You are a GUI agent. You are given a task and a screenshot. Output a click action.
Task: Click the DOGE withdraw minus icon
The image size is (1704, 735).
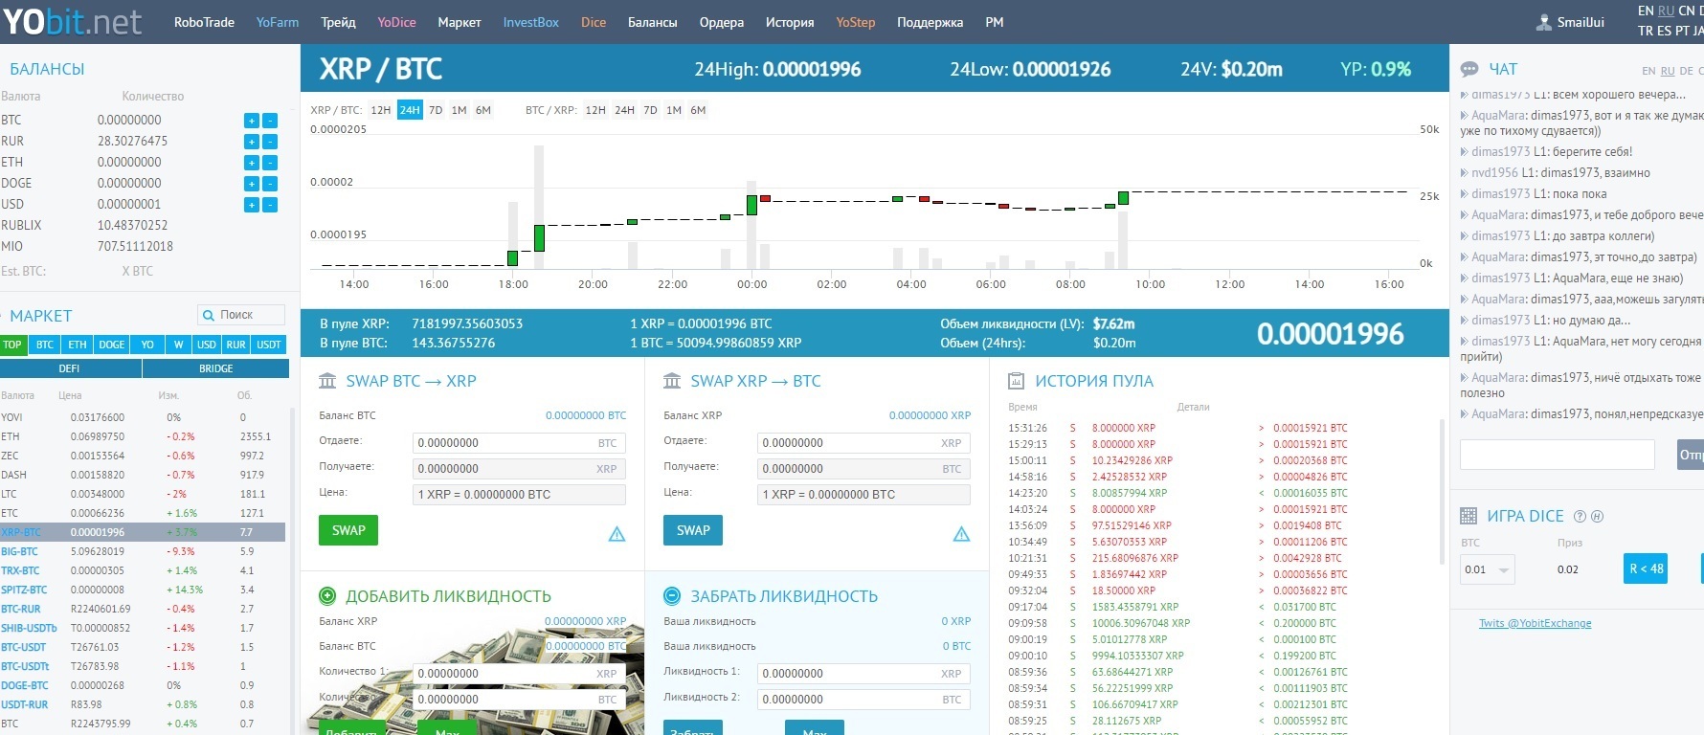click(x=270, y=184)
